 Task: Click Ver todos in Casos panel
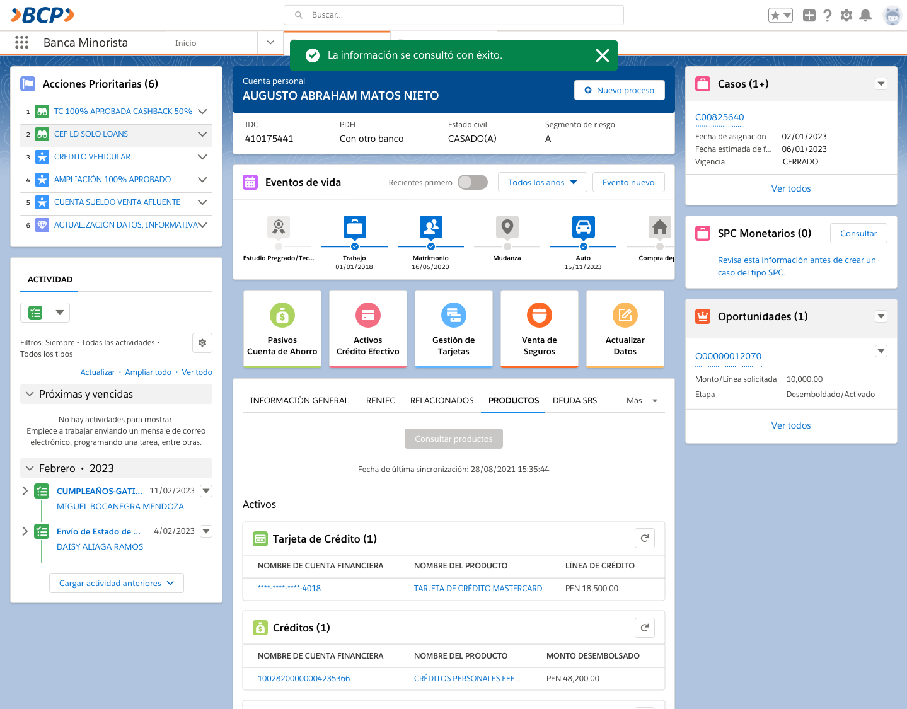pos(791,188)
